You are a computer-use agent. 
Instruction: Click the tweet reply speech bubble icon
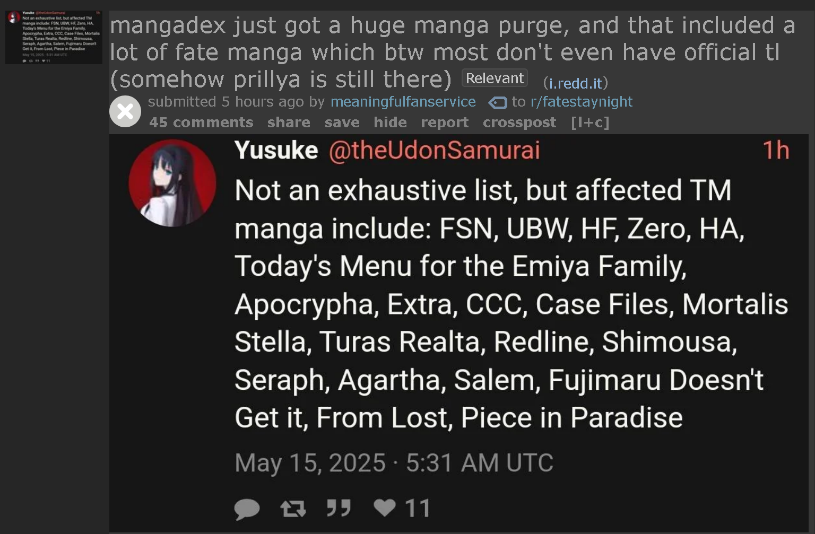coord(247,509)
